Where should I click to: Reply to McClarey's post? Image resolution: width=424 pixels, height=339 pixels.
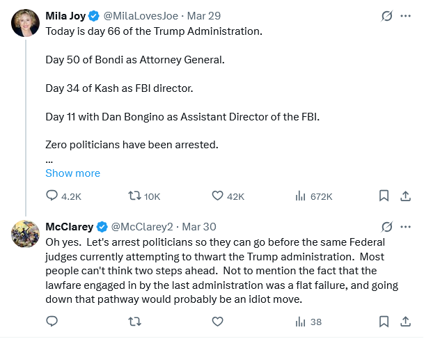pyautogui.click(x=52, y=322)
